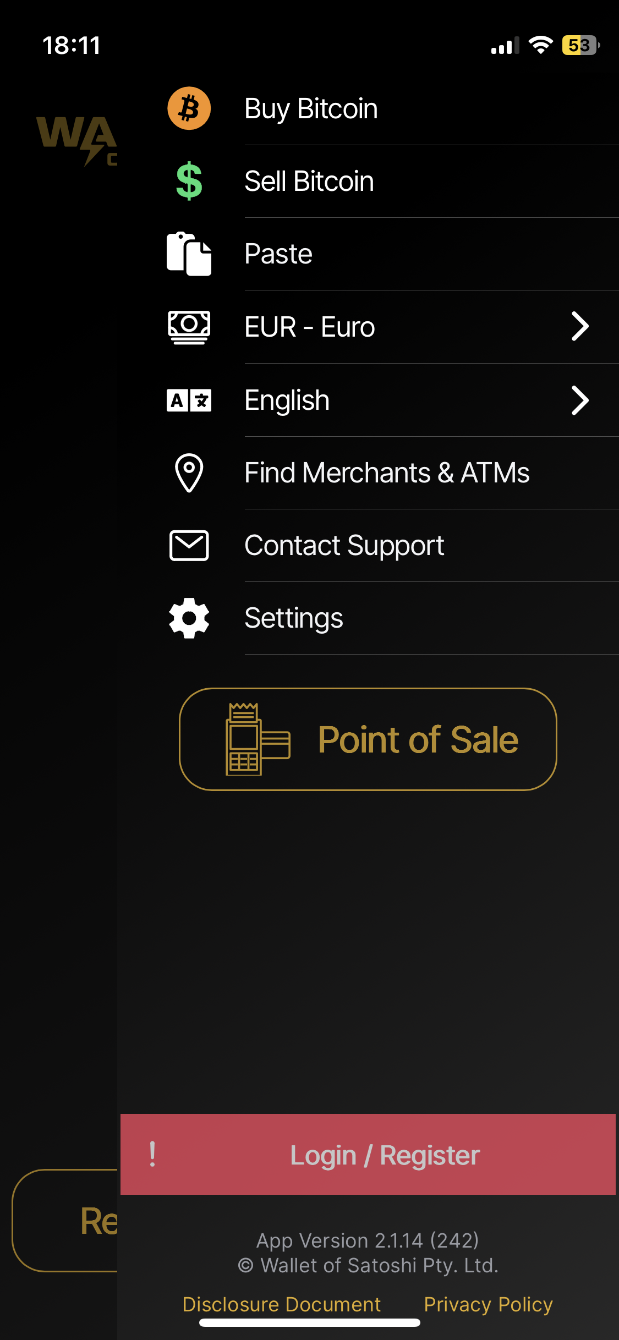619x1340 pixels.
Task: Tap the envelope mail icon
Action: [x=189, y=545]
